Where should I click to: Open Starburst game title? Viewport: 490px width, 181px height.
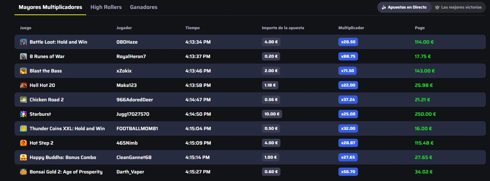point(40,114)
